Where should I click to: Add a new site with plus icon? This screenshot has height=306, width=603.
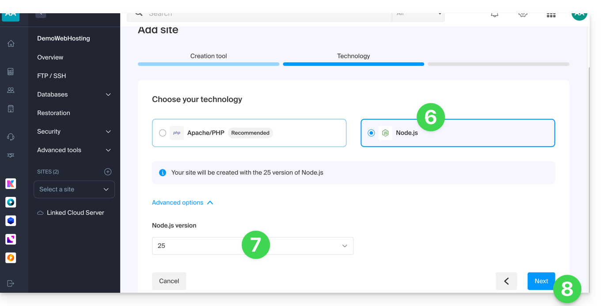pyautogui.click(x=108, y=172)
